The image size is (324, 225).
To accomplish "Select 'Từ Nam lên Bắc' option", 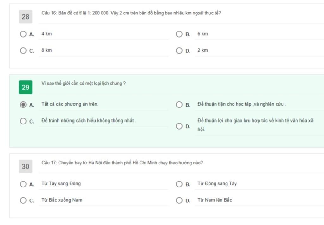I will pyautogui.click(x=179, y=200).
